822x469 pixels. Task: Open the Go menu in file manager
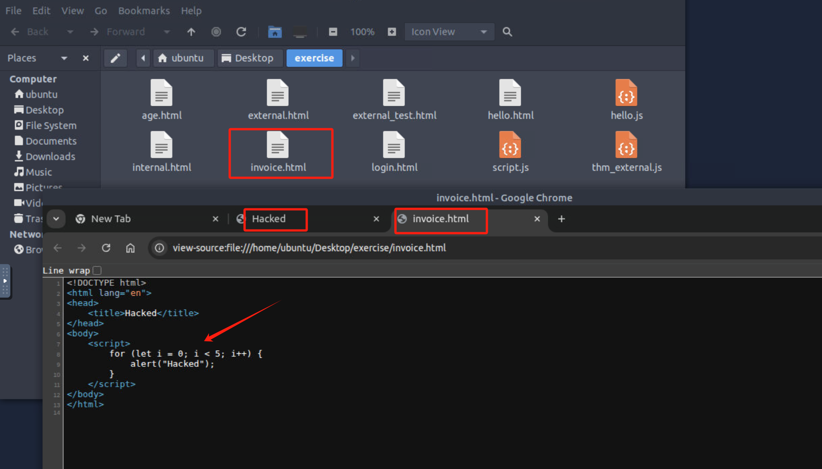(x=101, y=10)
